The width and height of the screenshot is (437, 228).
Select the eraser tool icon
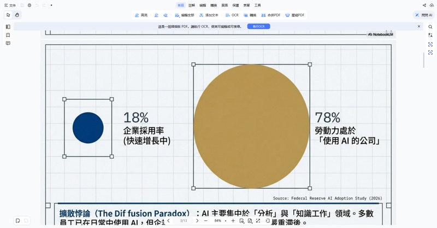pyautogui.click(x=166, y=15)
